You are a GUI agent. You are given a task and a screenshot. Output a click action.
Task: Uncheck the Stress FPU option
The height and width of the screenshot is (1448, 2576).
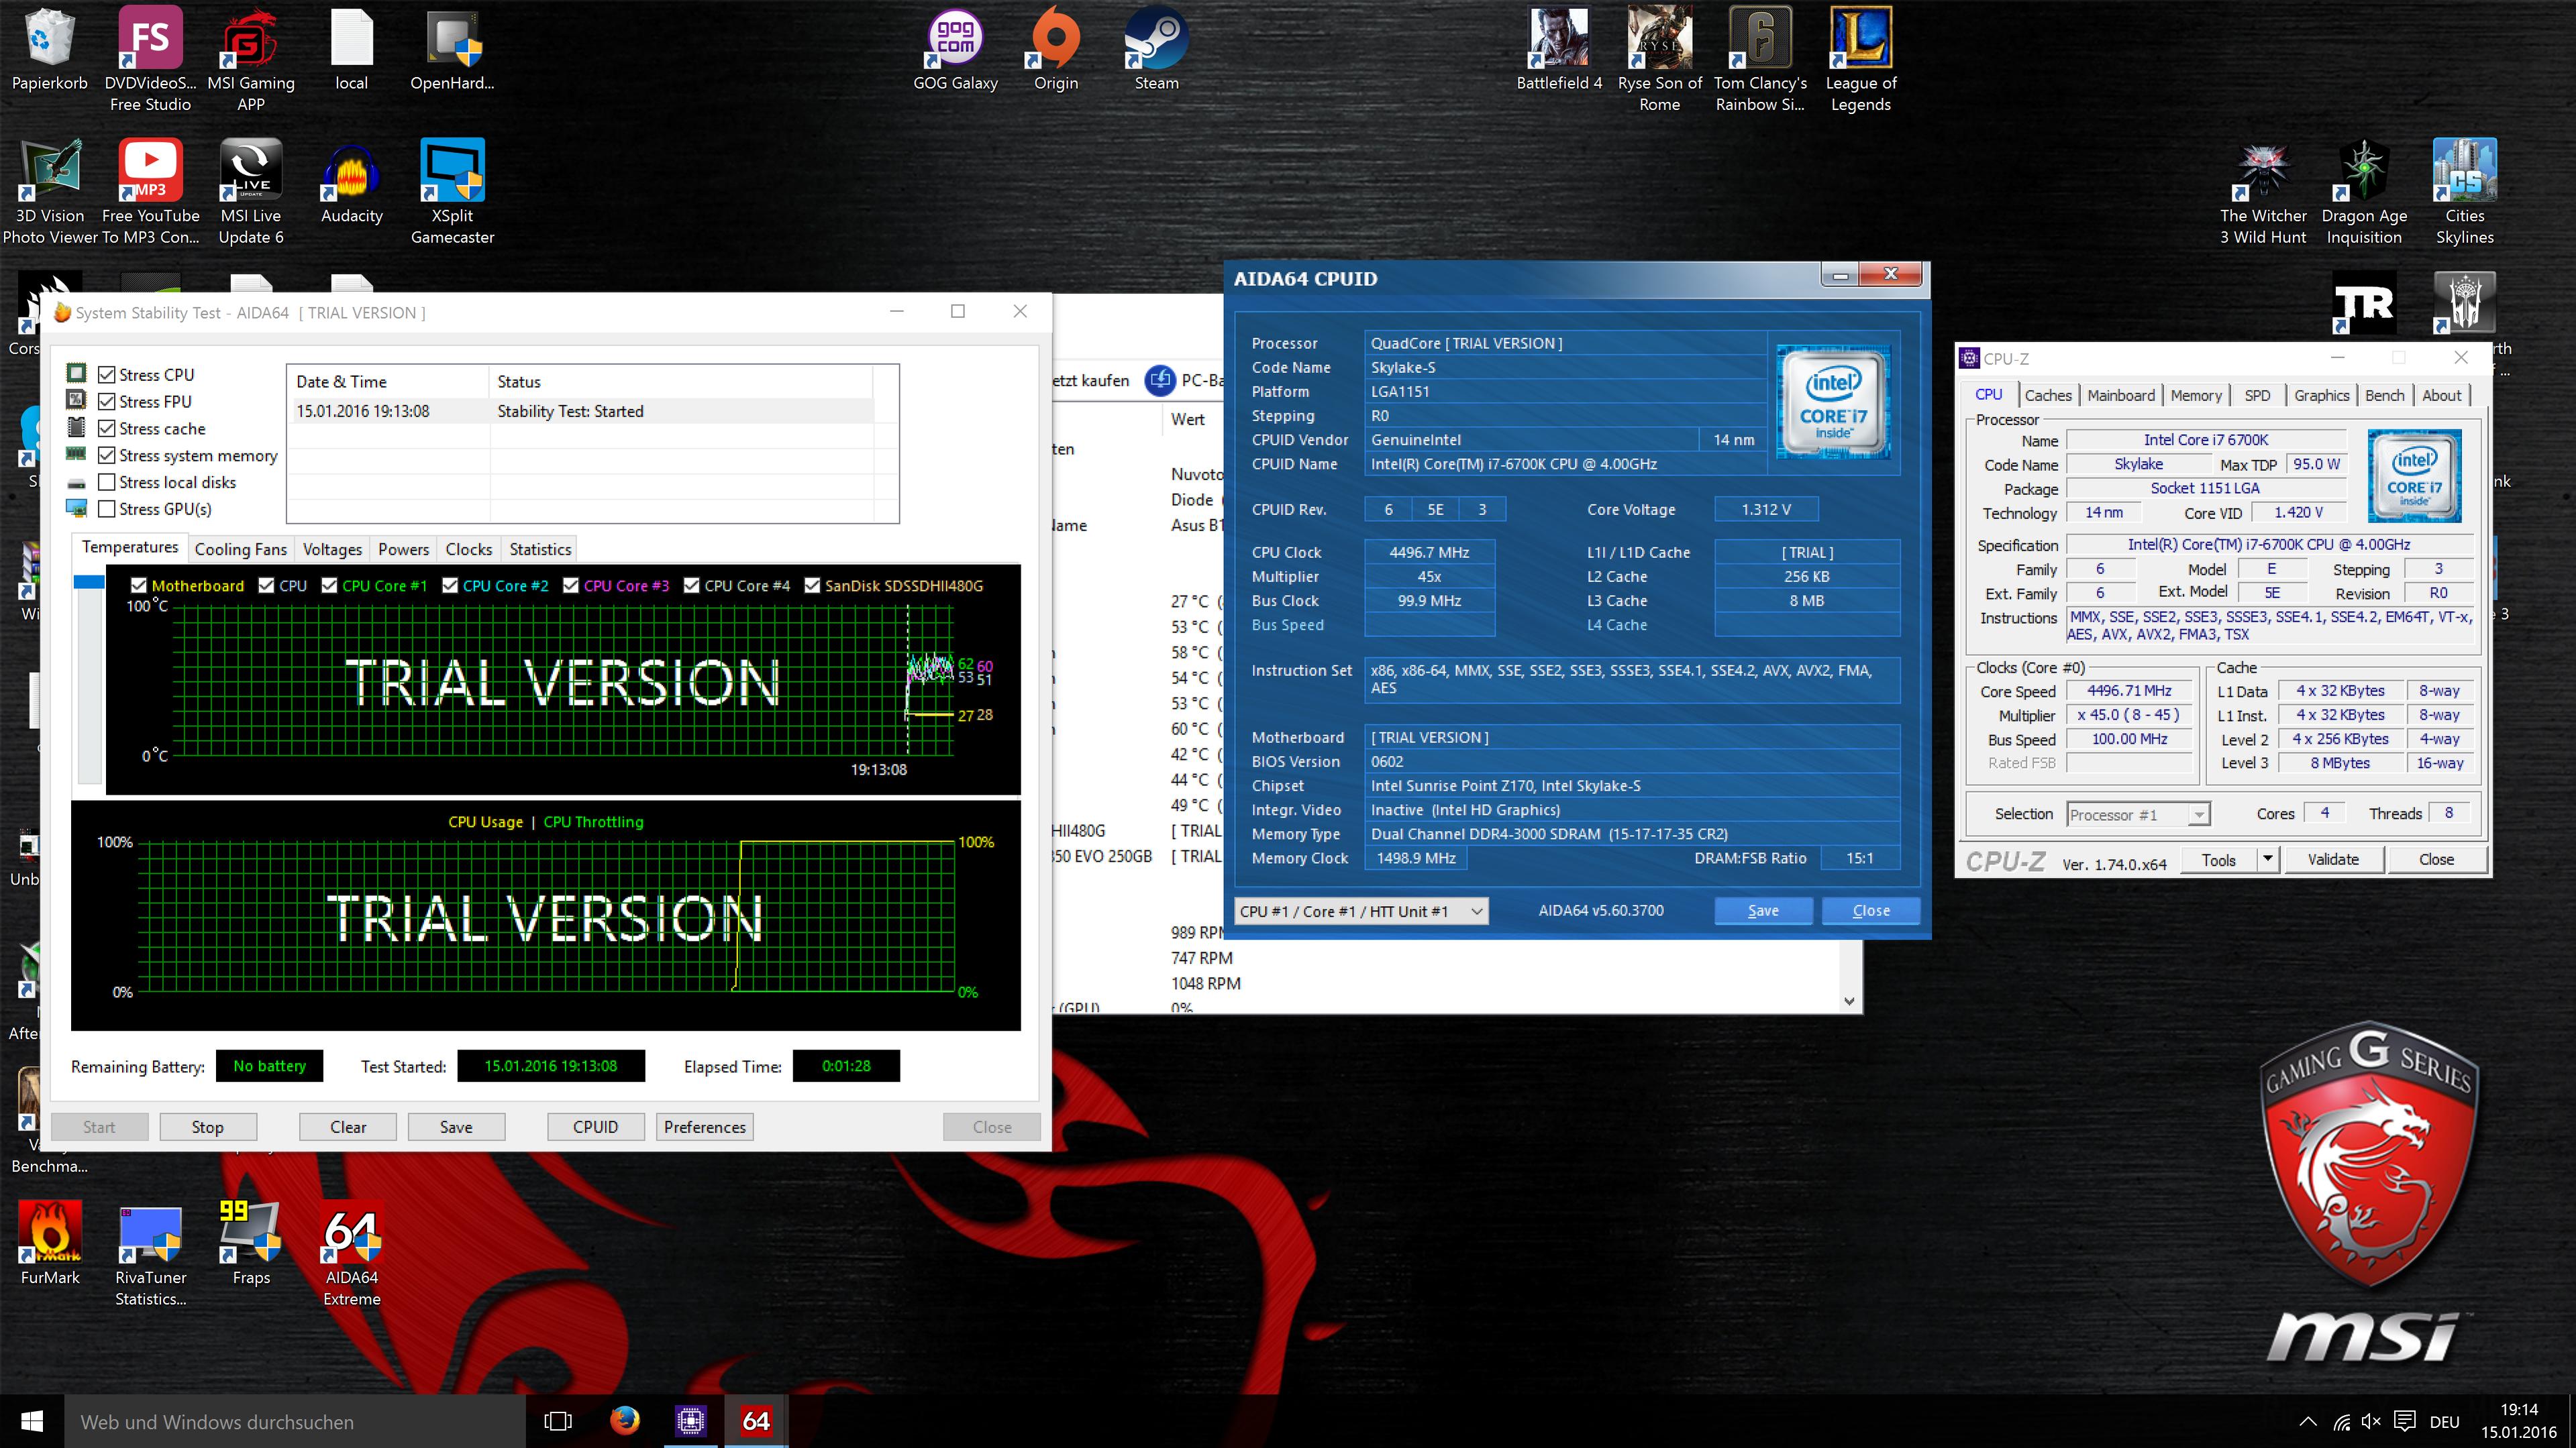[x=107, y=400]
